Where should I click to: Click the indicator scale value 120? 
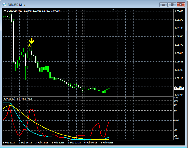click(x=176, y=98)
